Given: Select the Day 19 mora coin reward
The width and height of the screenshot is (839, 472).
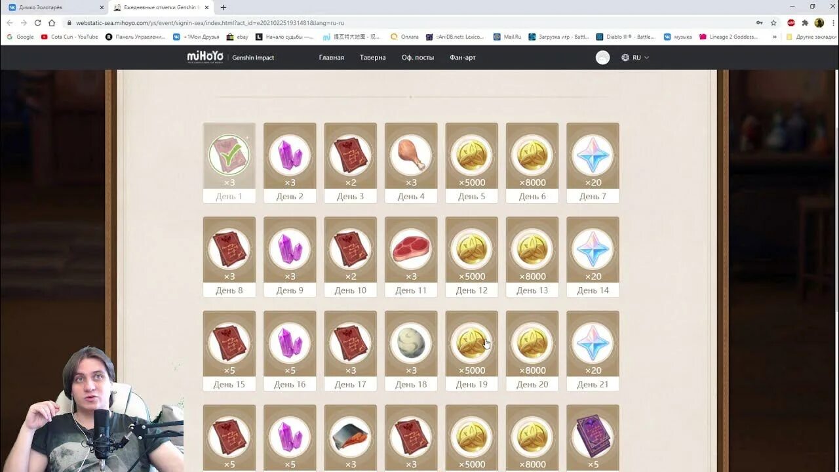Looking at the screenshot, I should pyautogui.click(x=471, y=351).
